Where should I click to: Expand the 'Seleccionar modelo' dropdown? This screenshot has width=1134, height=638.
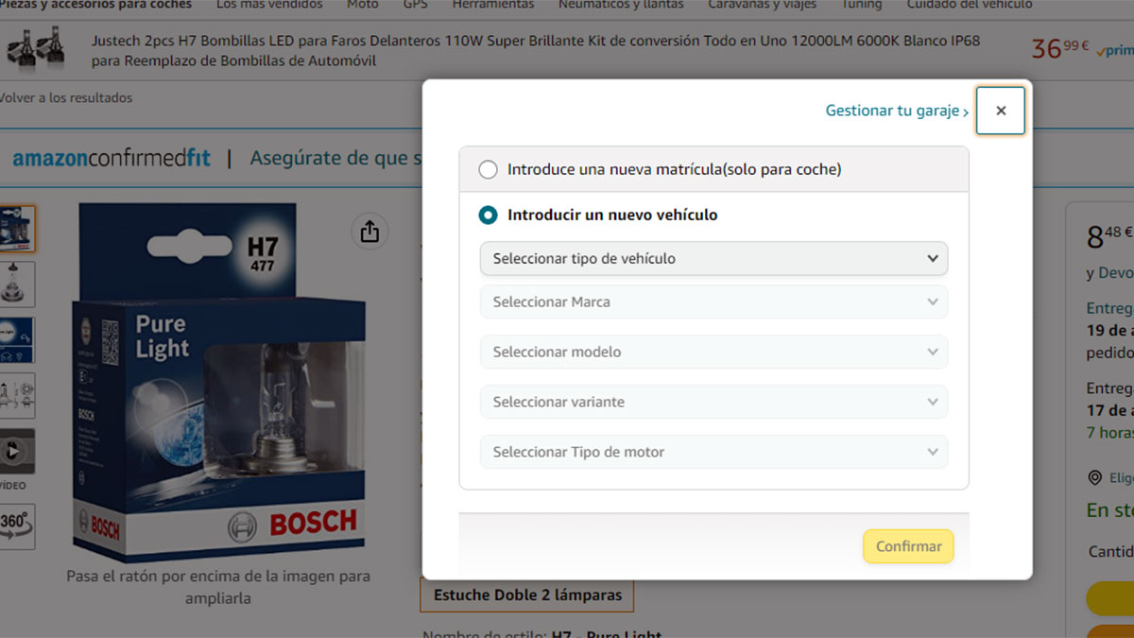click(713, 353)
